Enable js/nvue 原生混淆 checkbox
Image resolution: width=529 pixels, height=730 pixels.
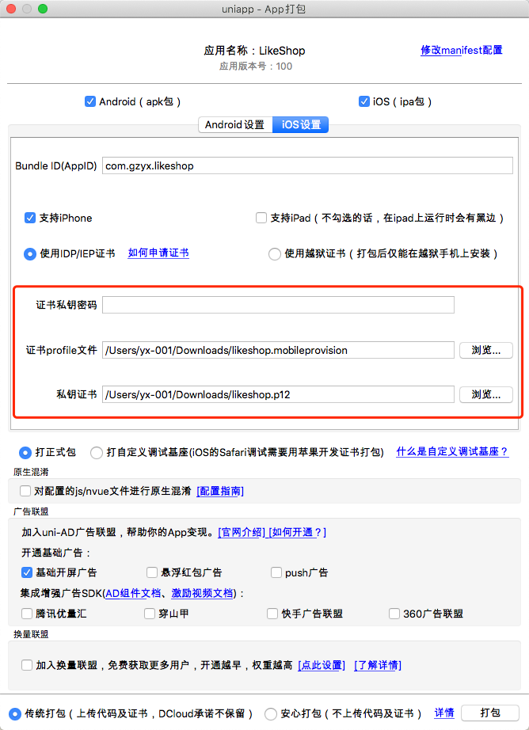click(x=25, y=491)
